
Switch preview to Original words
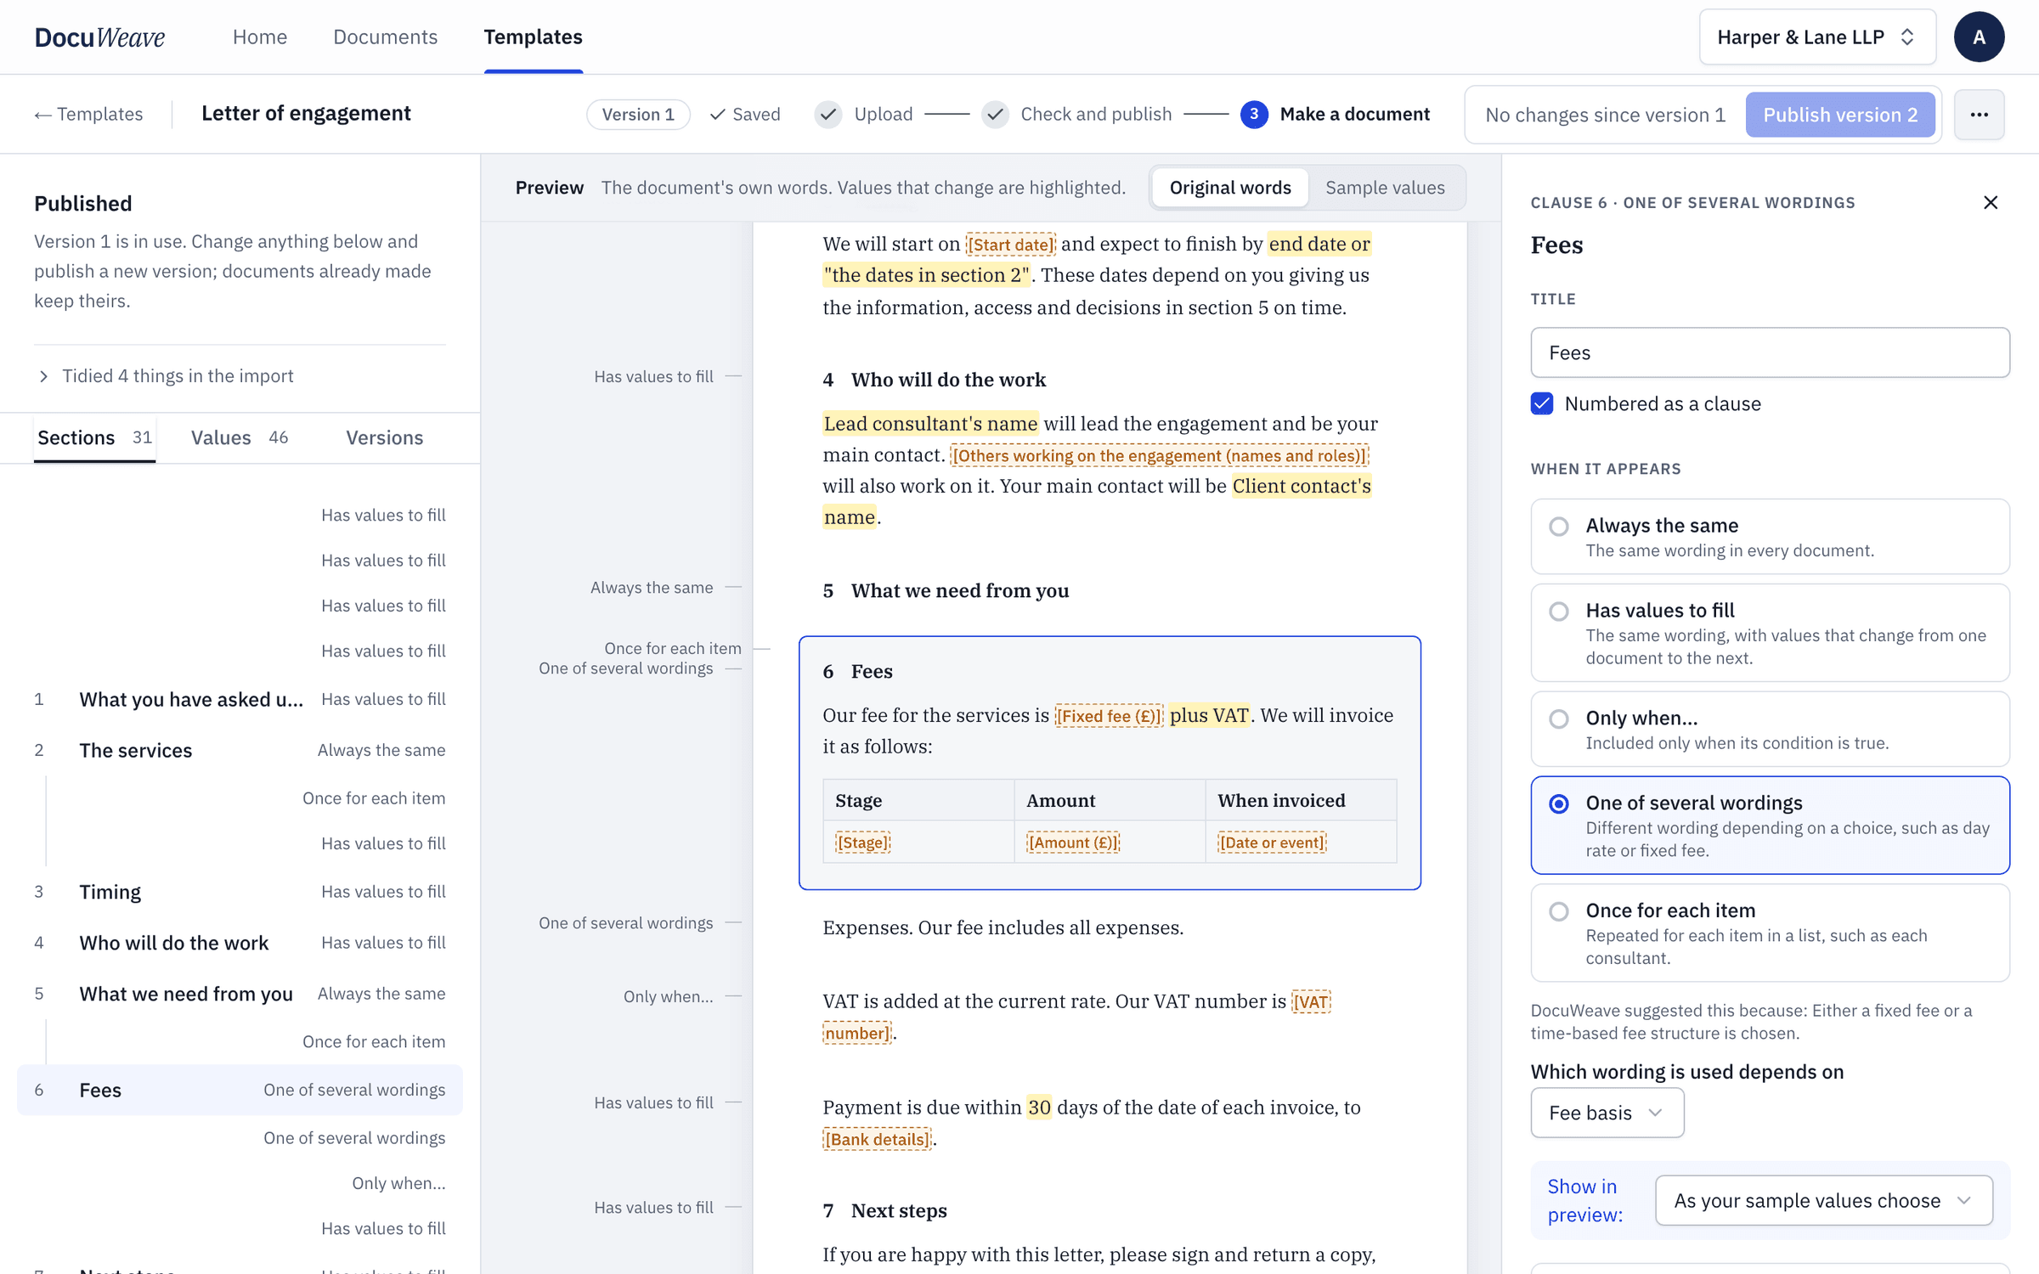pos(1229,188)
